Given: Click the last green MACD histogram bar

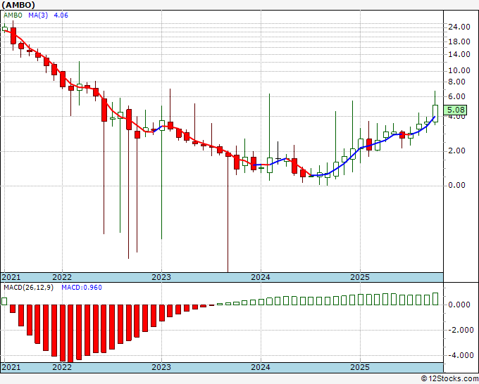Looking at the screenshot, I should (x=435, y=299).
